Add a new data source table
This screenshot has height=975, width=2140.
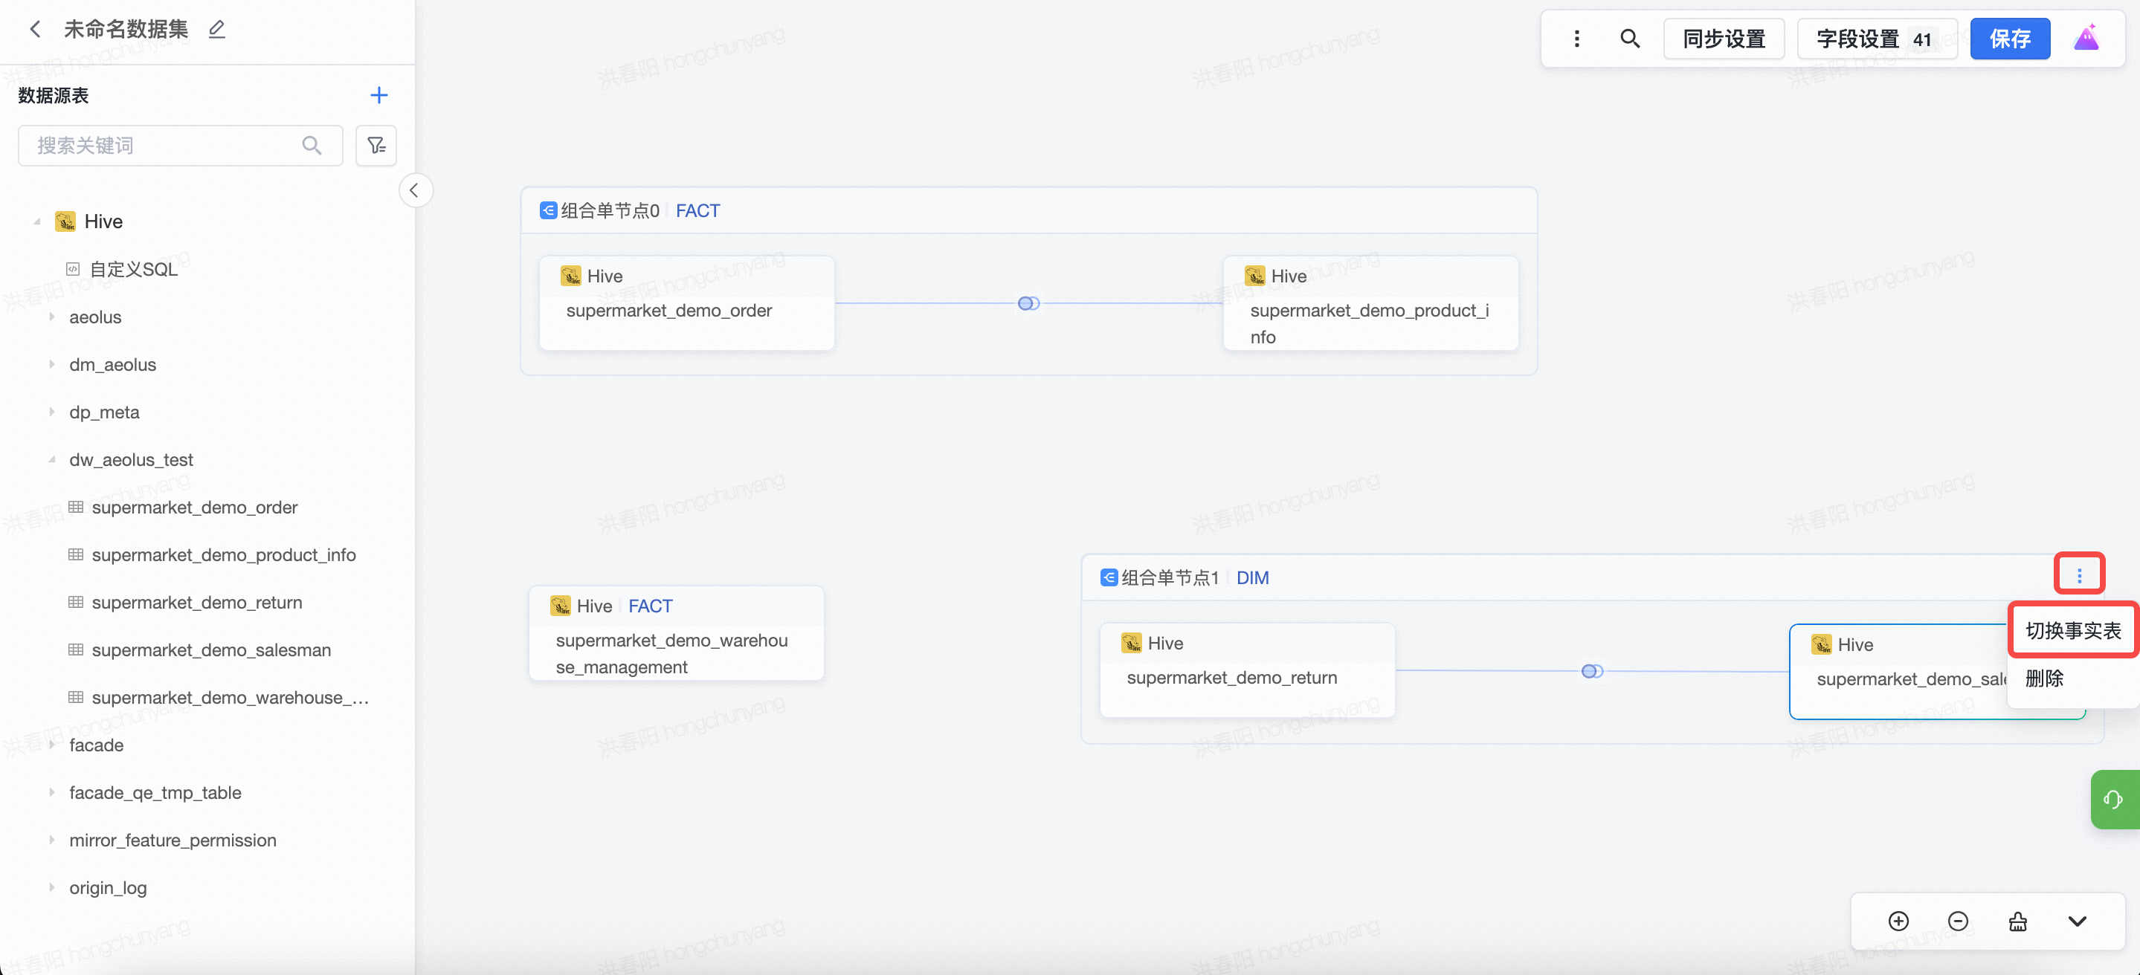click(378, 96)
